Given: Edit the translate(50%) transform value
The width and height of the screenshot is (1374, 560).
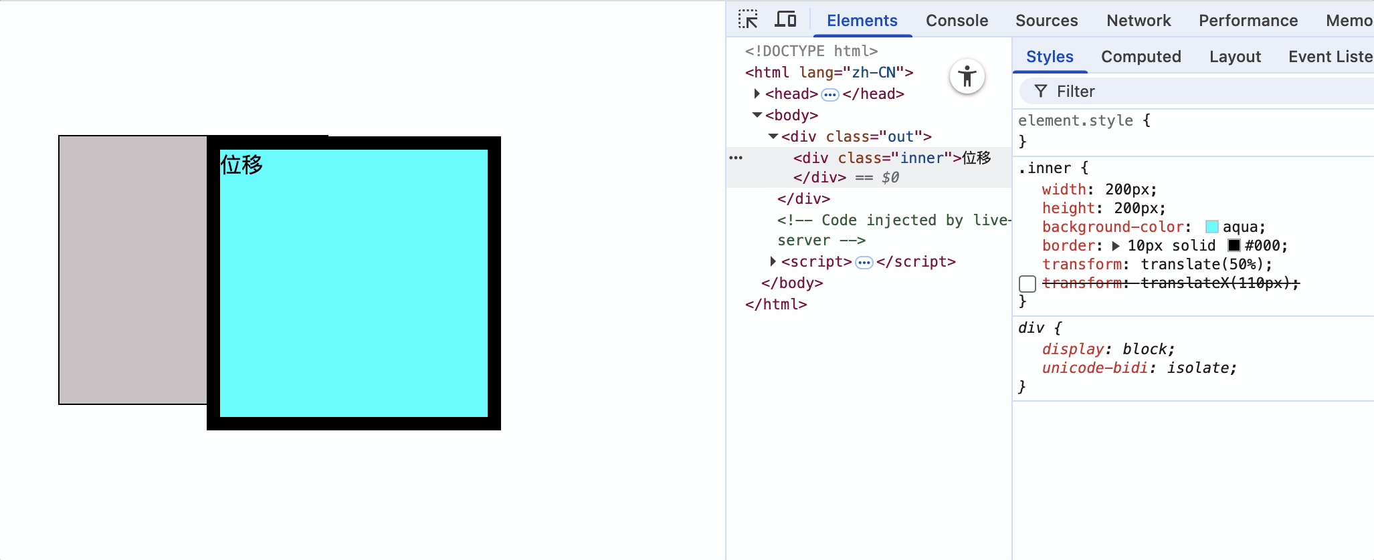Looking at the screenshot, I should click(x=1202, y=265).
